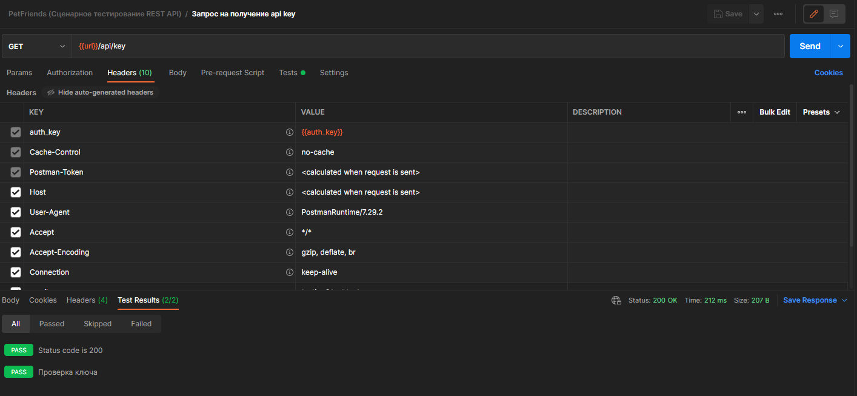Click the Size 207 B value
This screenshot has width=857, height=396.
pos(760,300)
